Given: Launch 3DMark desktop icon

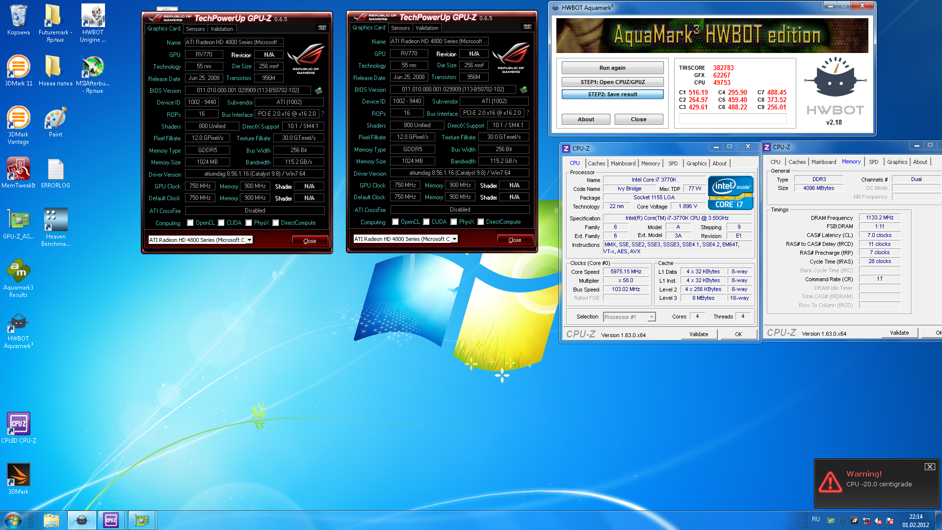Looking at the screenshot, I should [18, 479].
